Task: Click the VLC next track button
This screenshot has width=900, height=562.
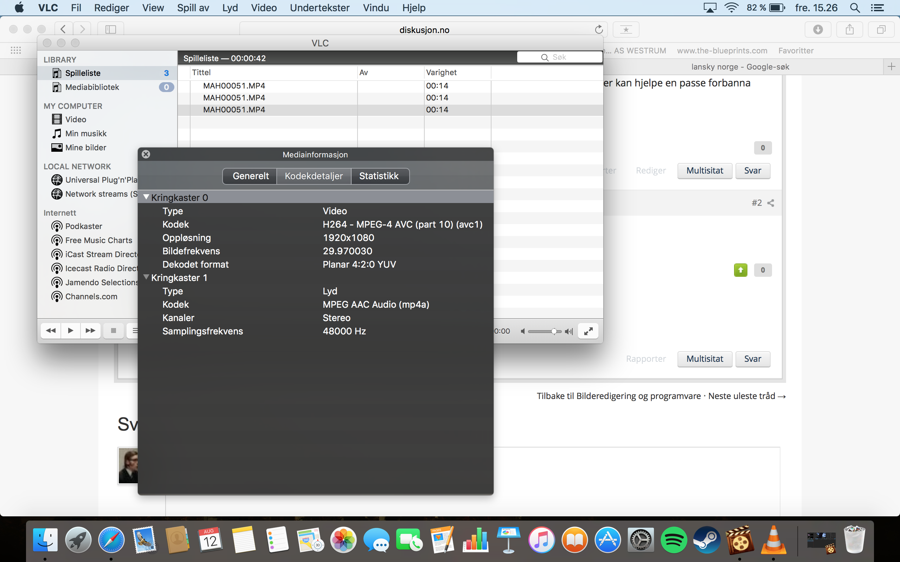Action: [90, 331]
